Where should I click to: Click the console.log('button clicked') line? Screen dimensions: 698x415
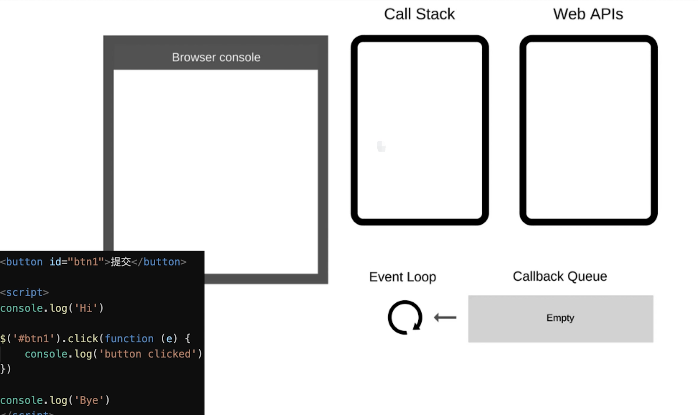pos(113,354)
